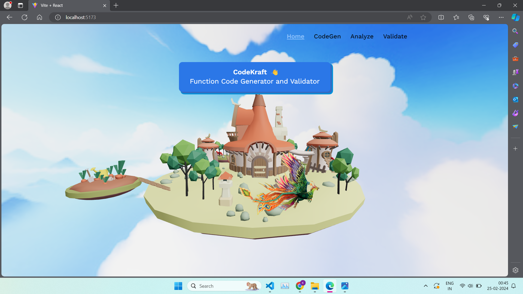
Task: Add page to favorites star icon
Action: pos(423,17)
